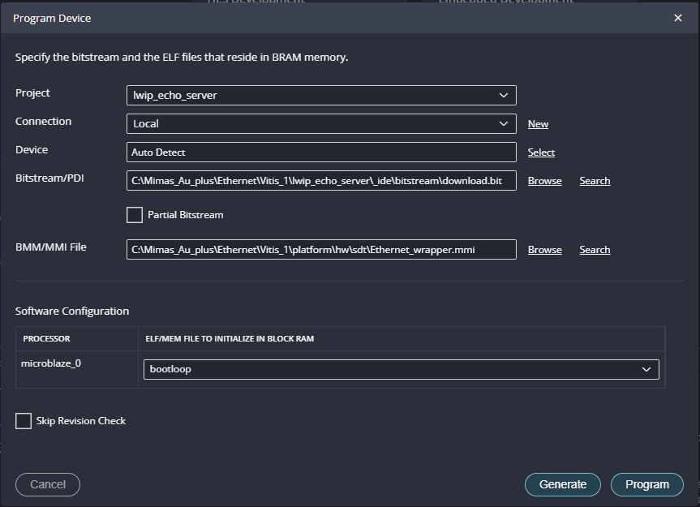Screen dimensions: 700x507
Task: Click the Device Auto Detect field
Action: (321, 153)
